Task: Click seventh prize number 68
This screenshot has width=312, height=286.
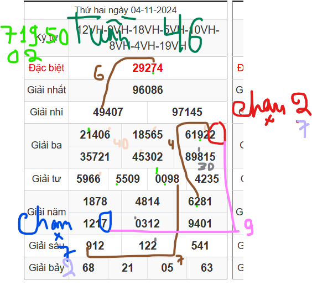Action: point(89,268)
